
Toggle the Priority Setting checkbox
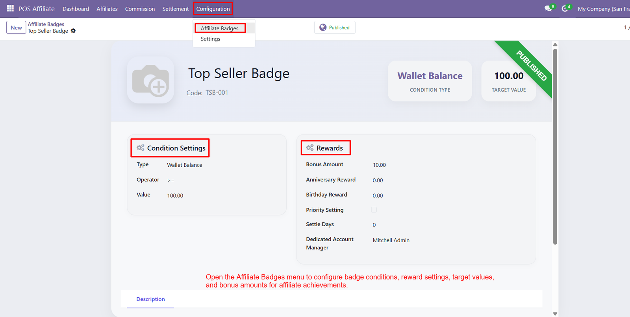tap(374, 210)
